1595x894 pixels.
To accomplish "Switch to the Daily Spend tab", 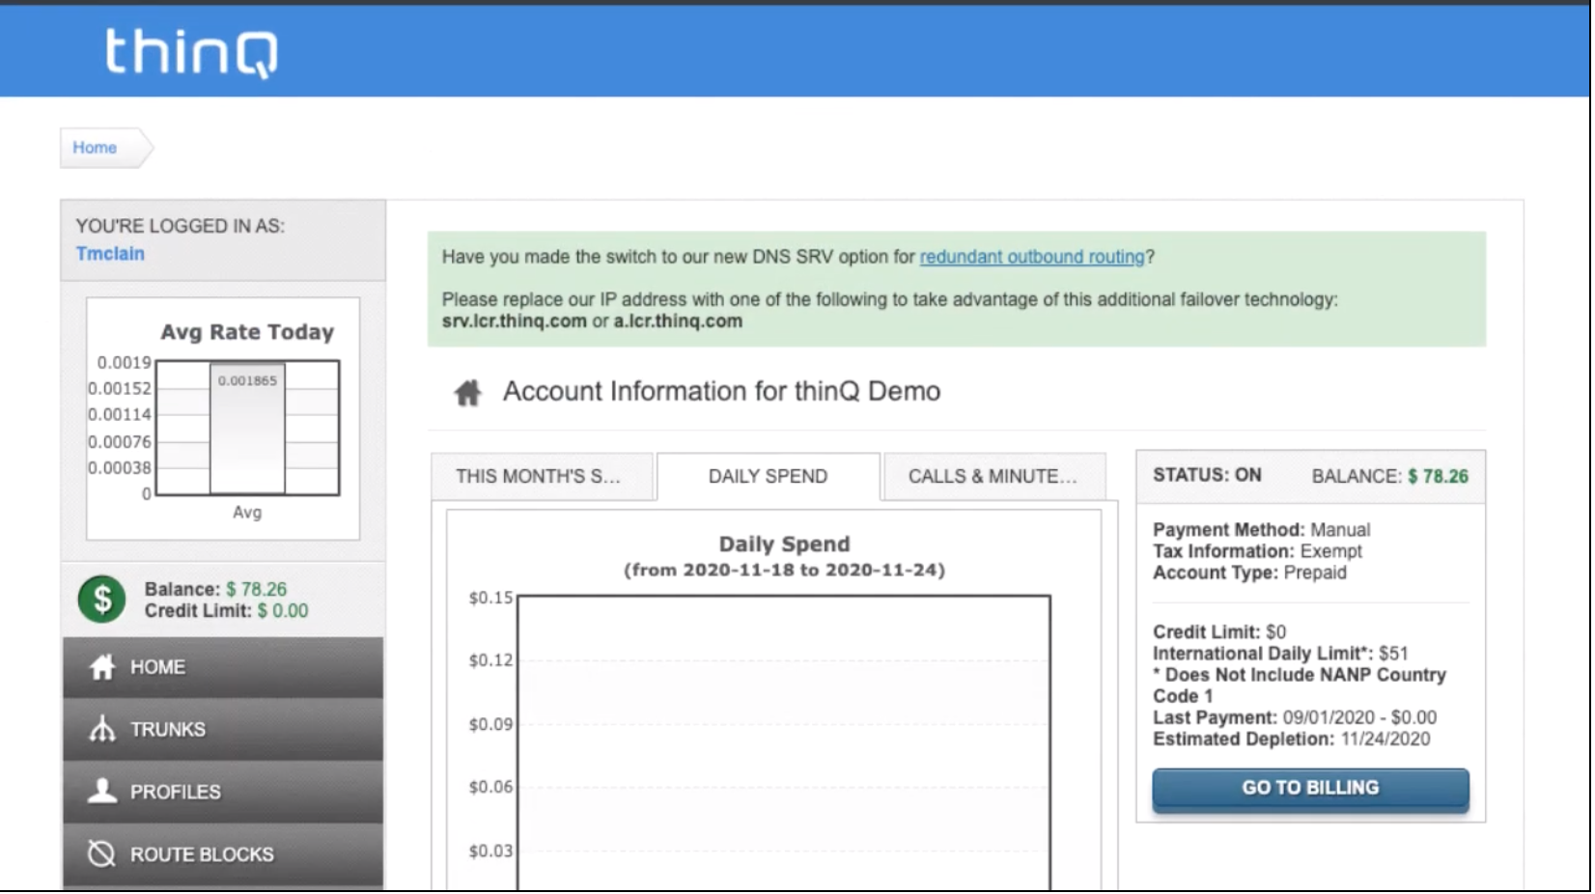I will click(x=768, y=477).
